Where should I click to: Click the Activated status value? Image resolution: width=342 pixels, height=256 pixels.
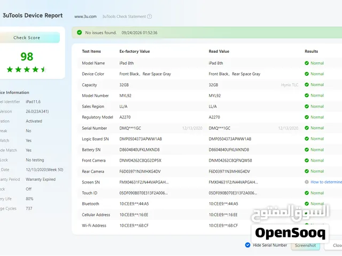34,121
